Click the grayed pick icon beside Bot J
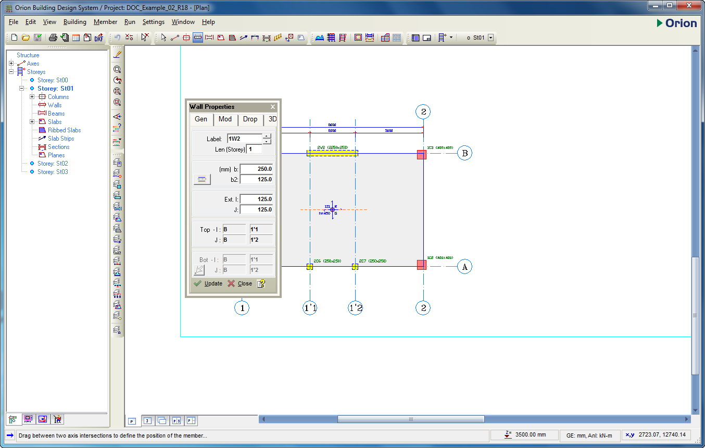Screen dimensions: 705x448 click(199, 269)
